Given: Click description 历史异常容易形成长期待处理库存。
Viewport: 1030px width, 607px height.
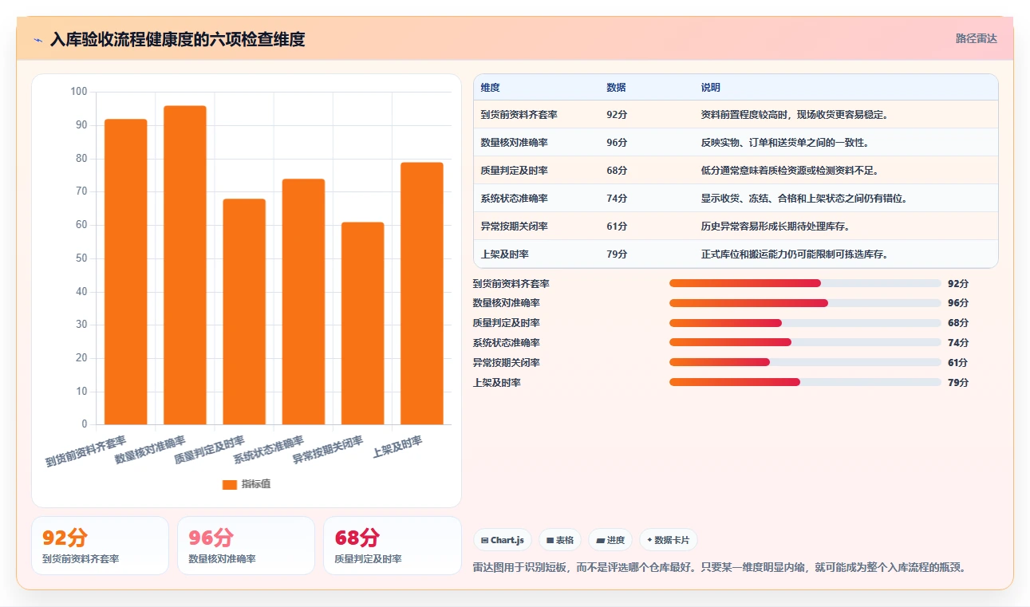Looking at the screenshot, I should pos(775,227).
